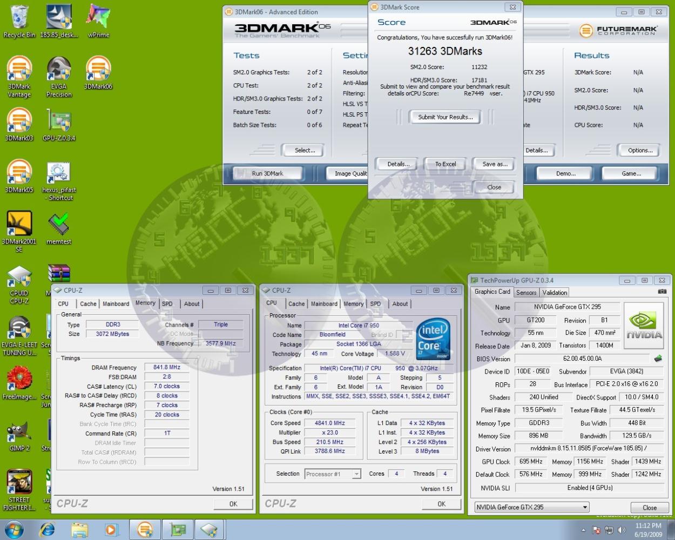Close the 3DMark Score dialog via Close button

coord(494,187)
